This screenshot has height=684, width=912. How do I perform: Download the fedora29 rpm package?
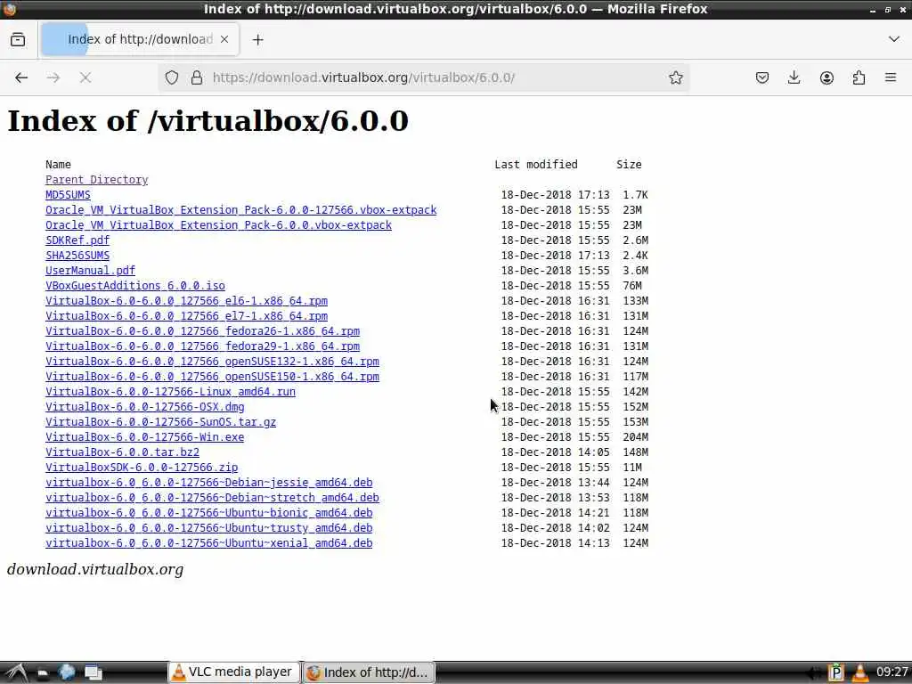click(x=202, y=346)
